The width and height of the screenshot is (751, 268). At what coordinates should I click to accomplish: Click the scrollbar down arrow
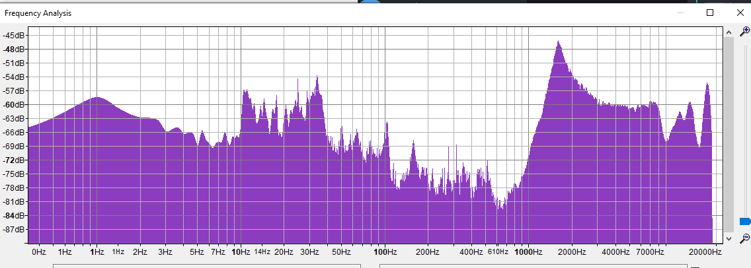(x=729, y=238)
